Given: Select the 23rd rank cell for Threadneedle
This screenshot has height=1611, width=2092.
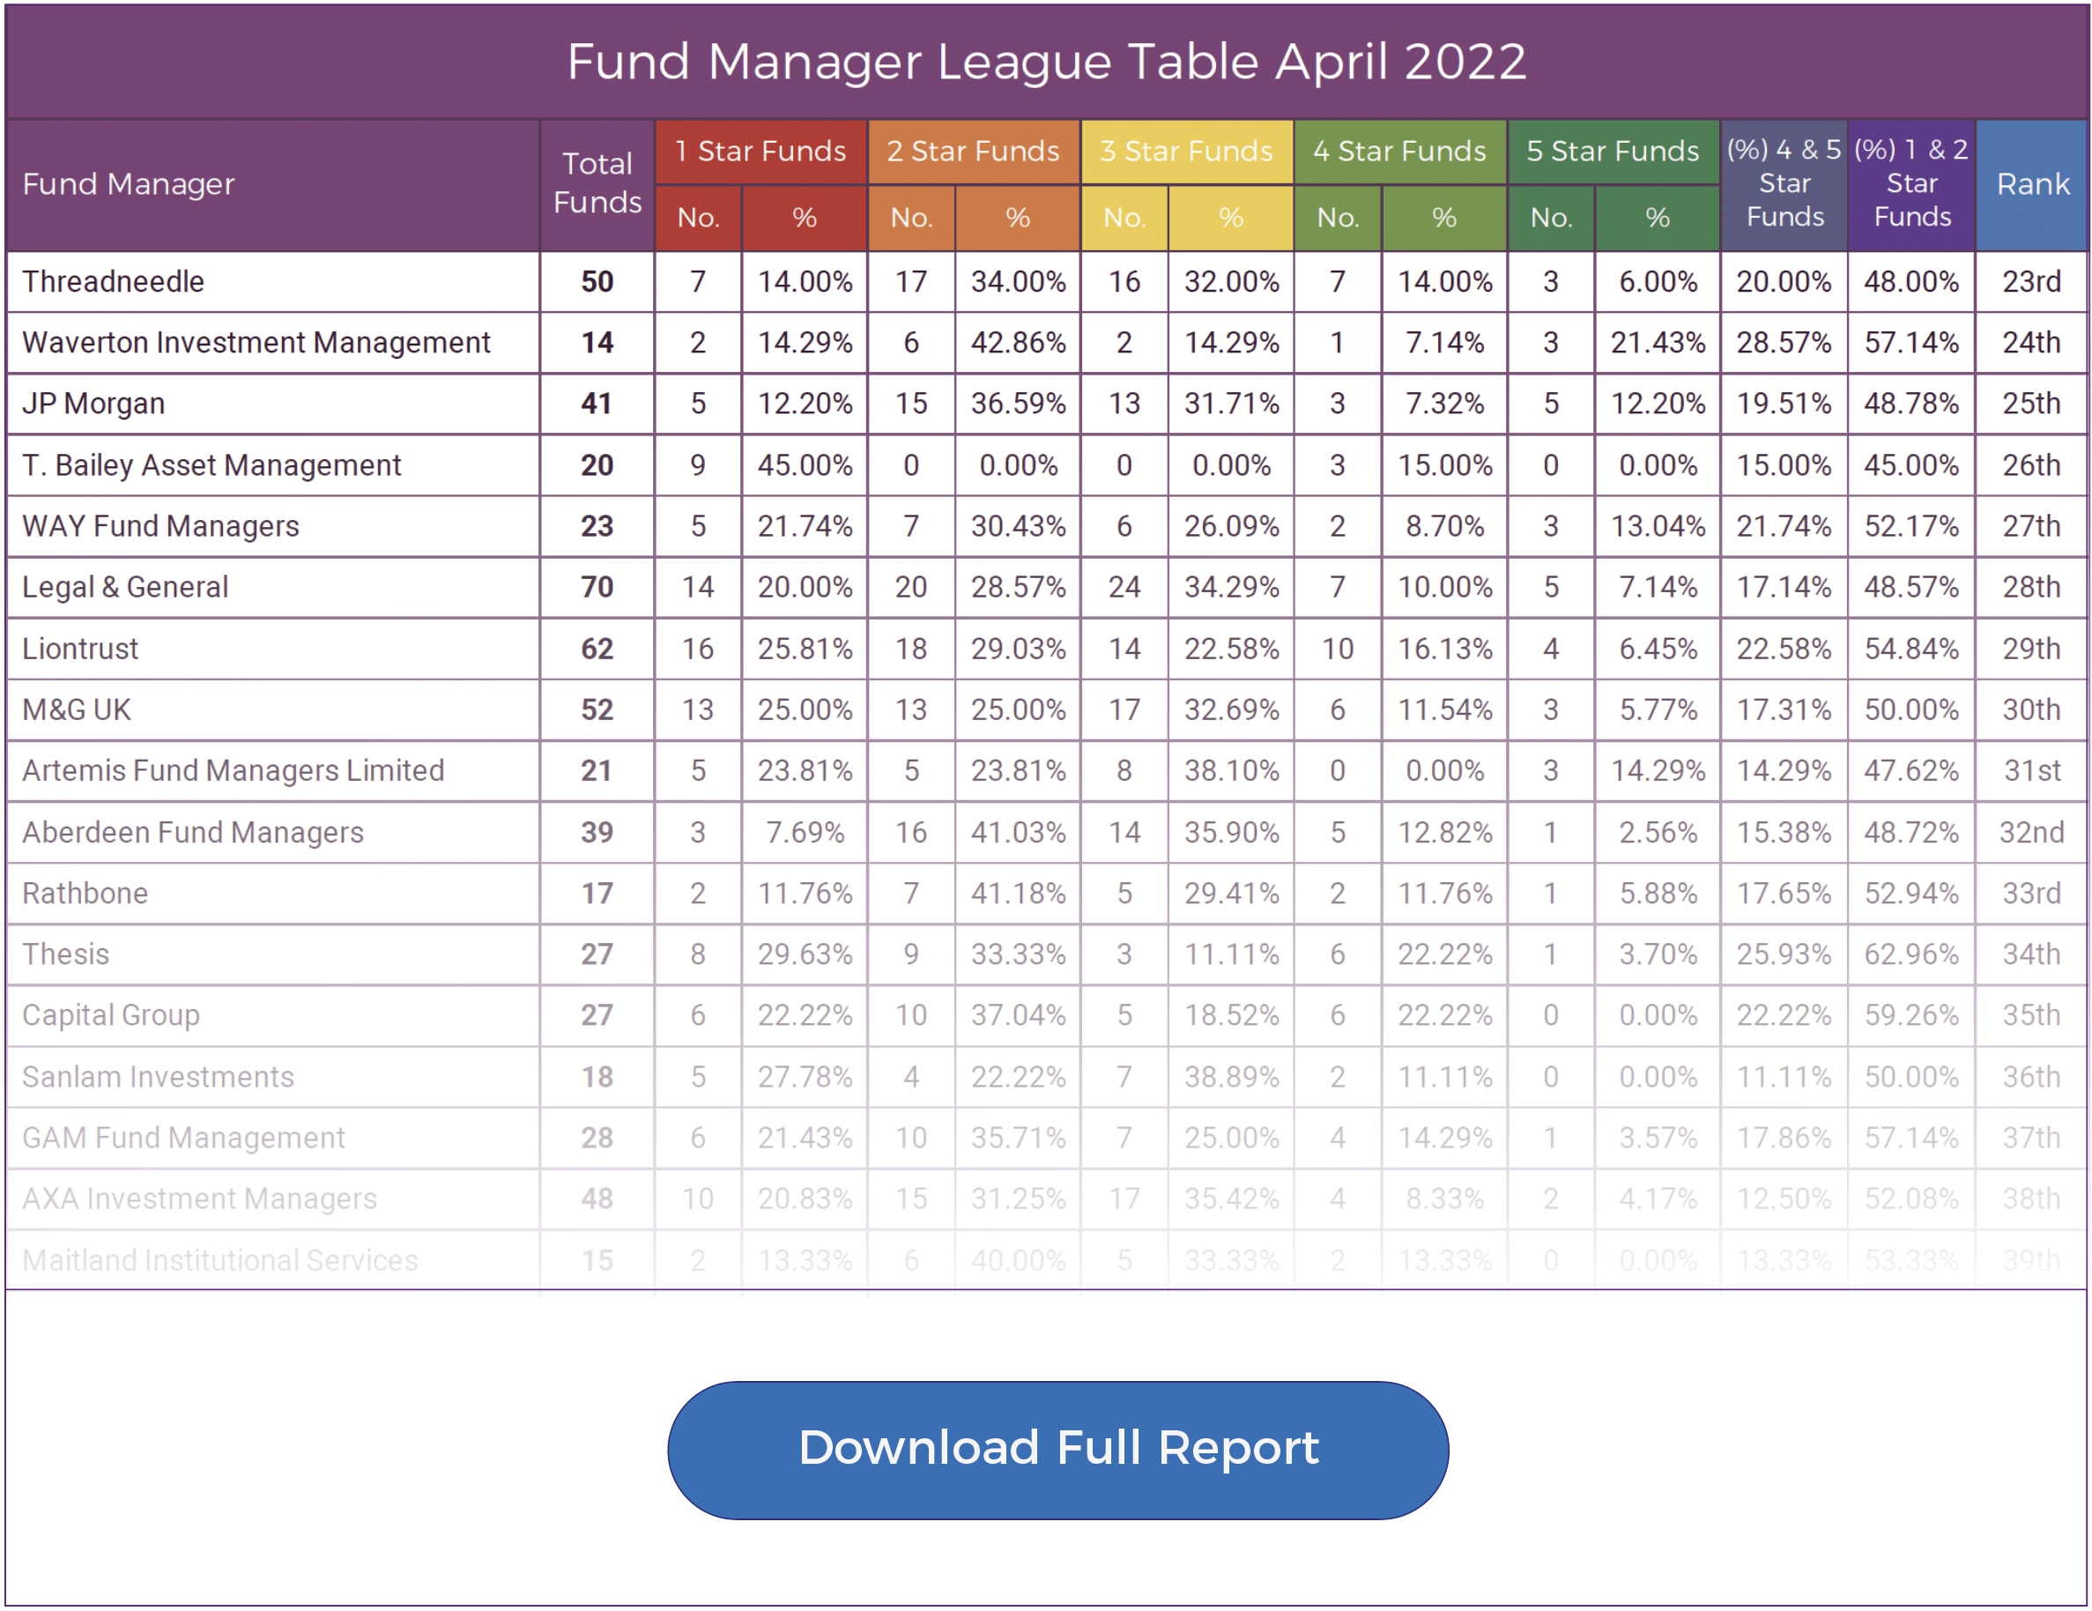Looking at the screenshot, I should pos(2032,282).
